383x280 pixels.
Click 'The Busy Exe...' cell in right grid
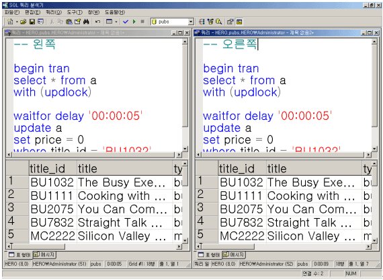coord(314,182)
